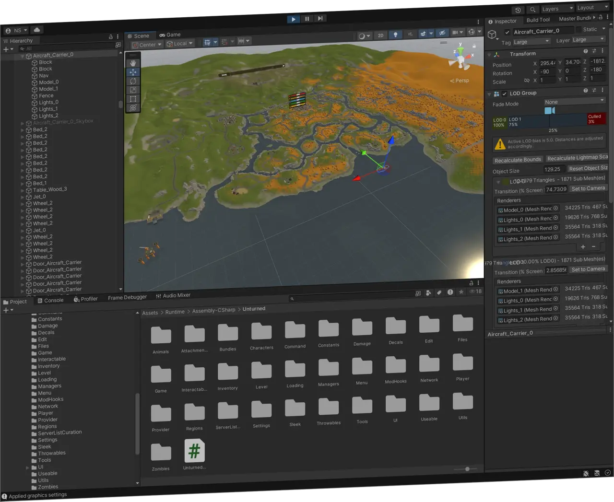Image resolution: width=614 pixels, height=502 pixels.
Task: Select the Rotate tool
Action: pyautogui.click(x=133, y=81)
